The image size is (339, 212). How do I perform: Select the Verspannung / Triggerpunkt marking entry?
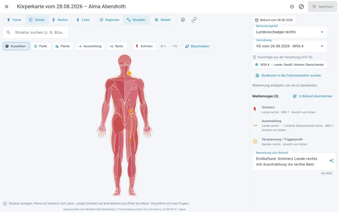pyautogui.click(x=294, y=142)
